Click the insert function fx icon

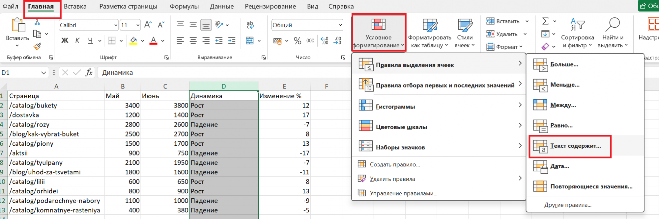click(89, 73)
